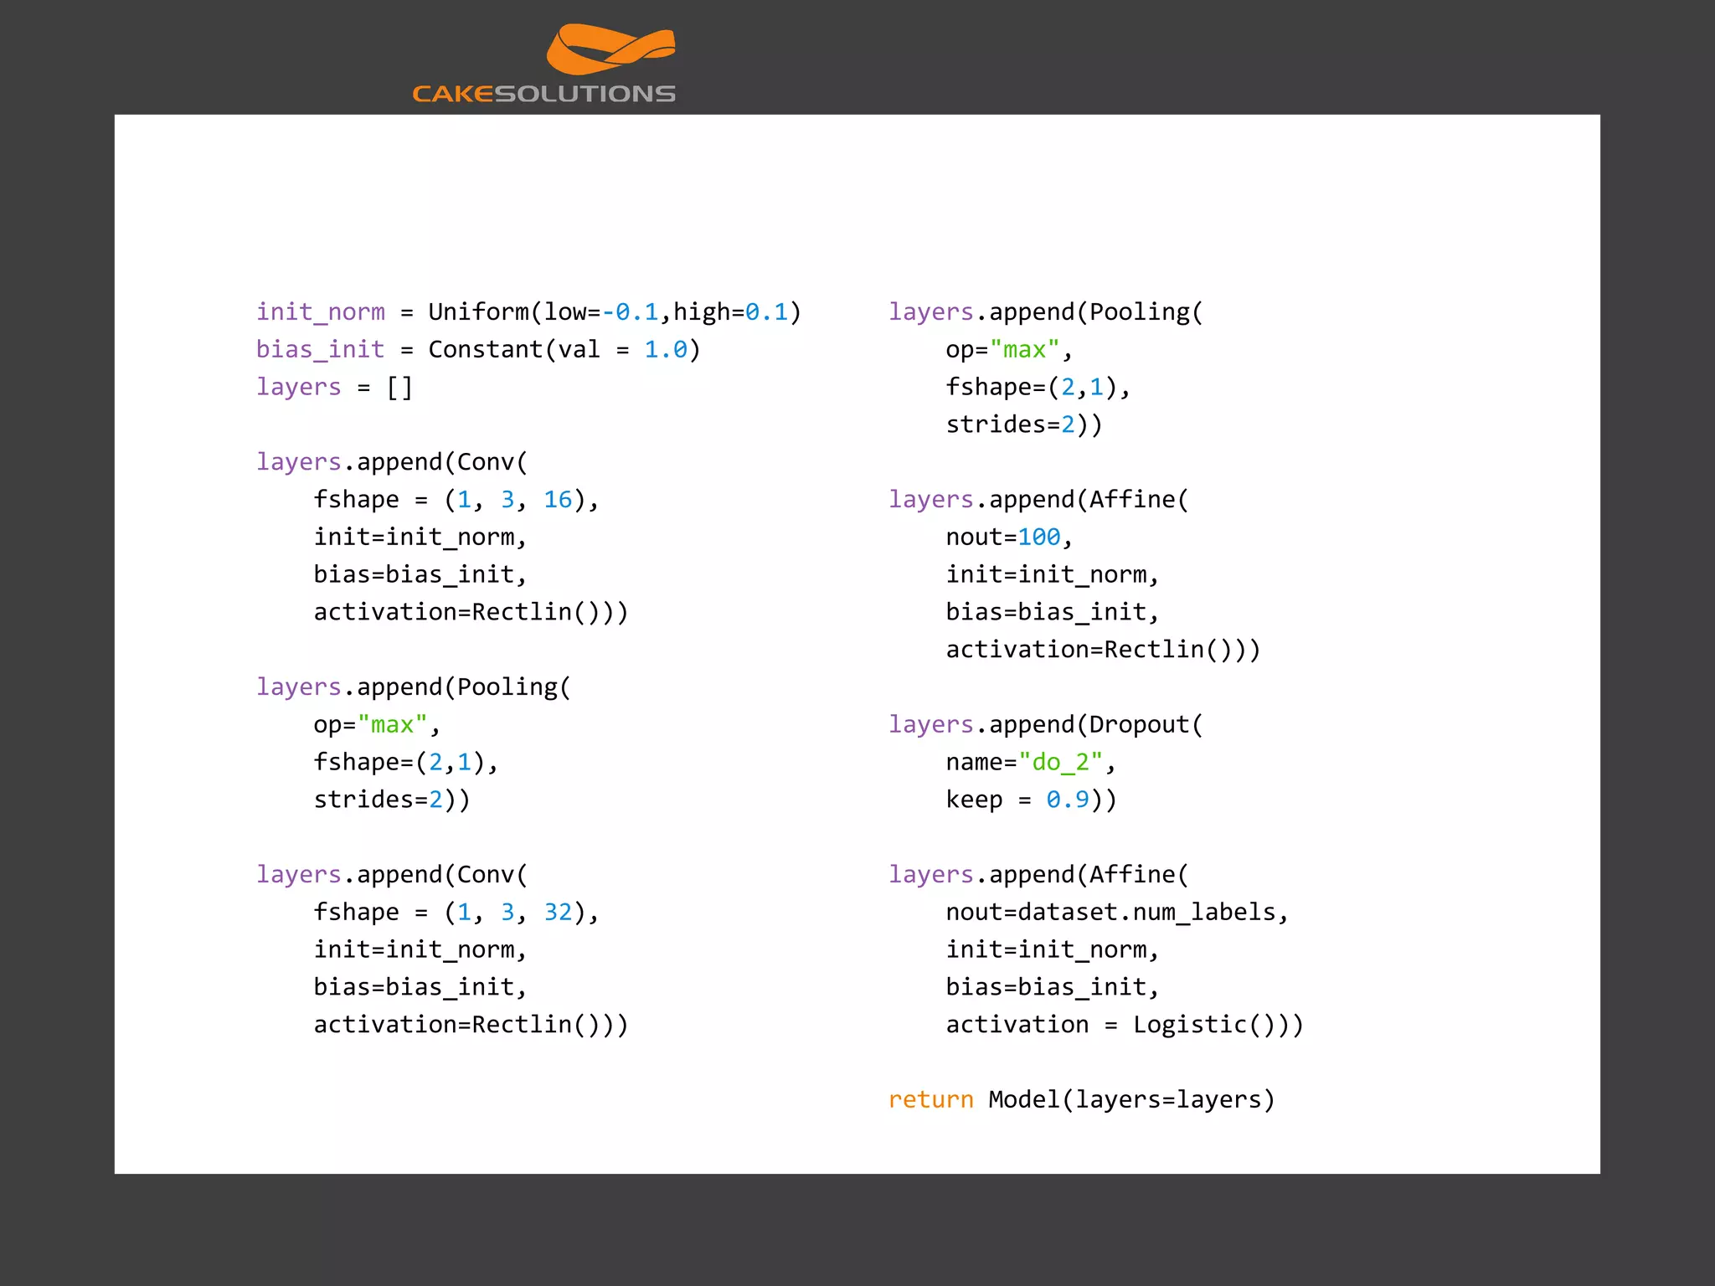Click the first layers.append(Conv( line

[392, 462]
